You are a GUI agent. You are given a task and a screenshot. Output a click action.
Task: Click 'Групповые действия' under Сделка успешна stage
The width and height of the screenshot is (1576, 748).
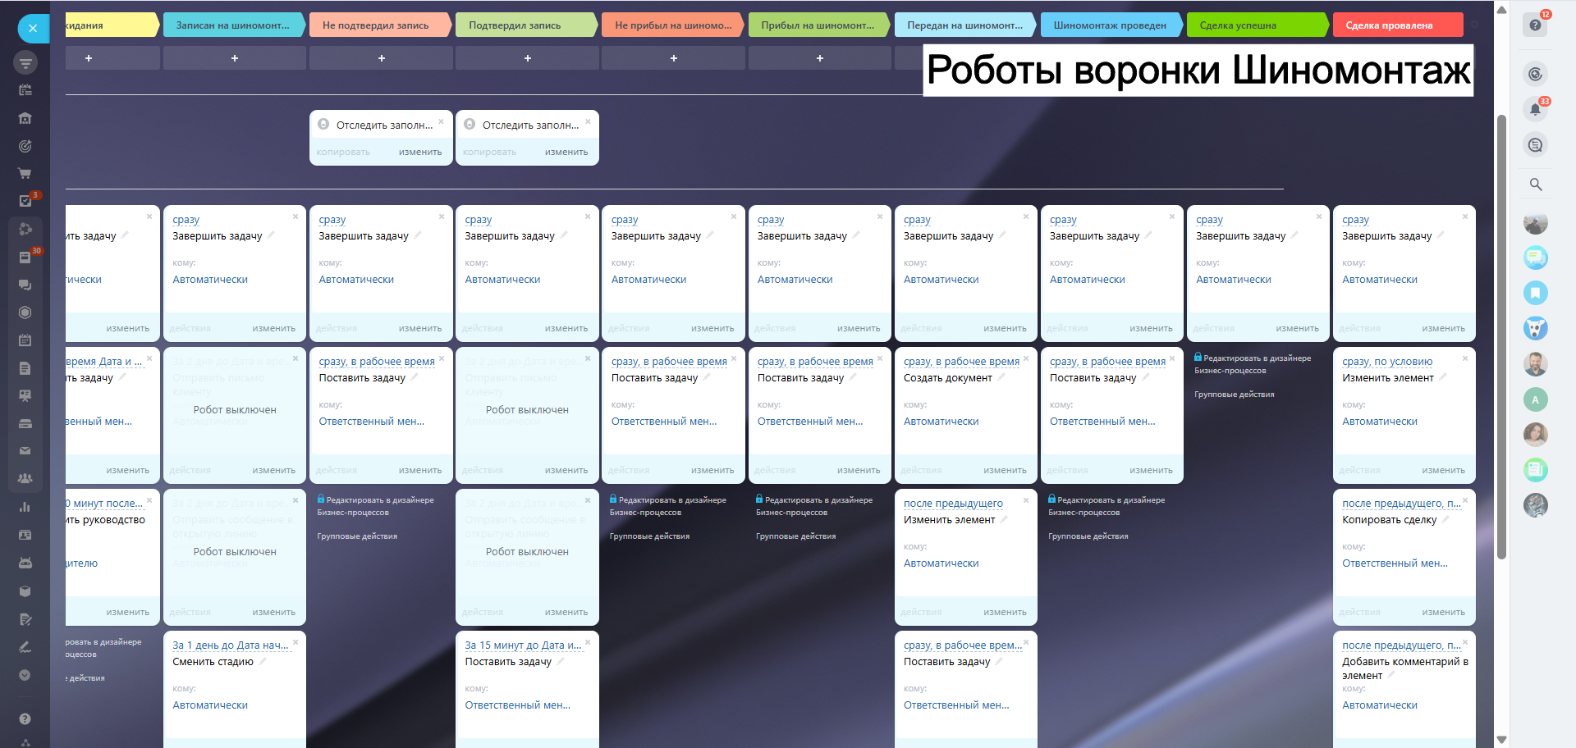point(1234,395)
